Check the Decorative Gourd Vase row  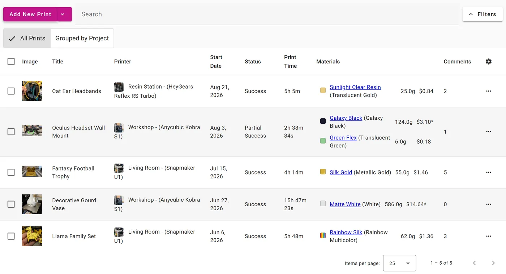[x=11, y=204]
